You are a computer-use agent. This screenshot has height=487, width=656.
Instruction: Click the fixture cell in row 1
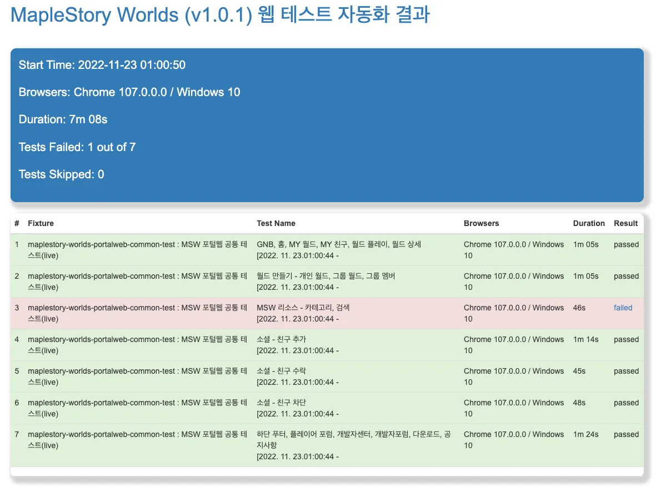[138, 250]
